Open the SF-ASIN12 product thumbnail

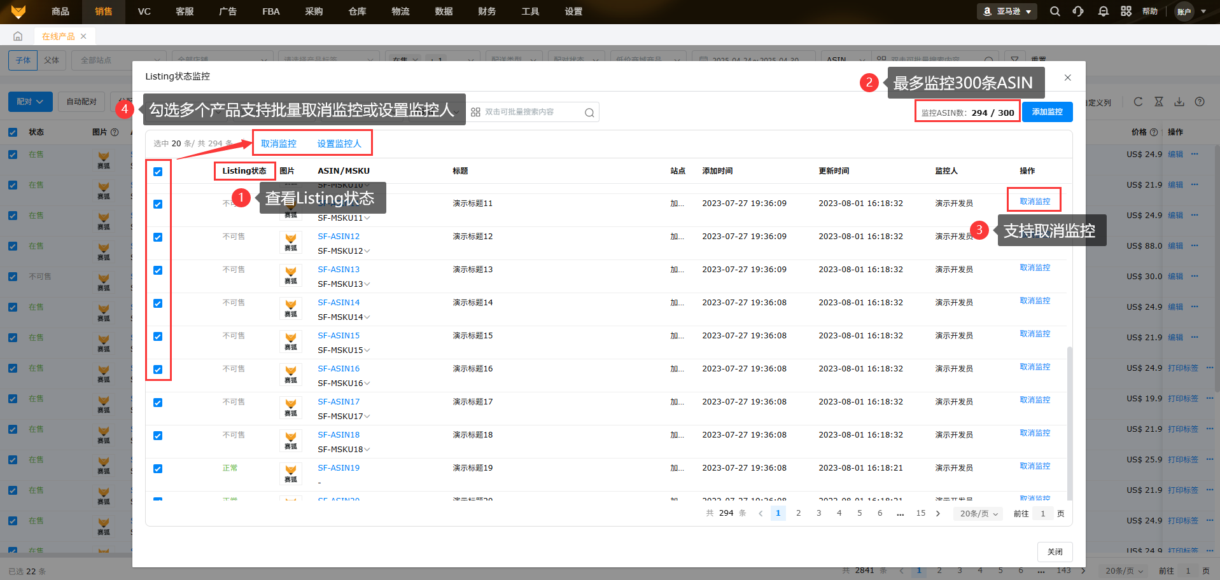291,242
